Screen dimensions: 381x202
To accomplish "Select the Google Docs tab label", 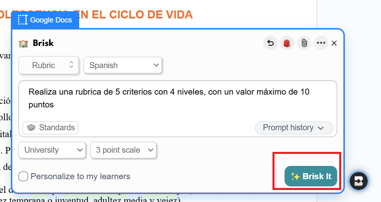I will point(51,20).
